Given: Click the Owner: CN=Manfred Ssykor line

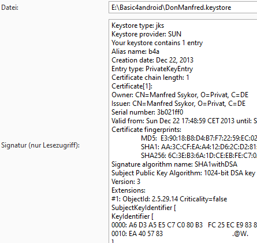Looking at the screenshot, I should tap(180, 95).
